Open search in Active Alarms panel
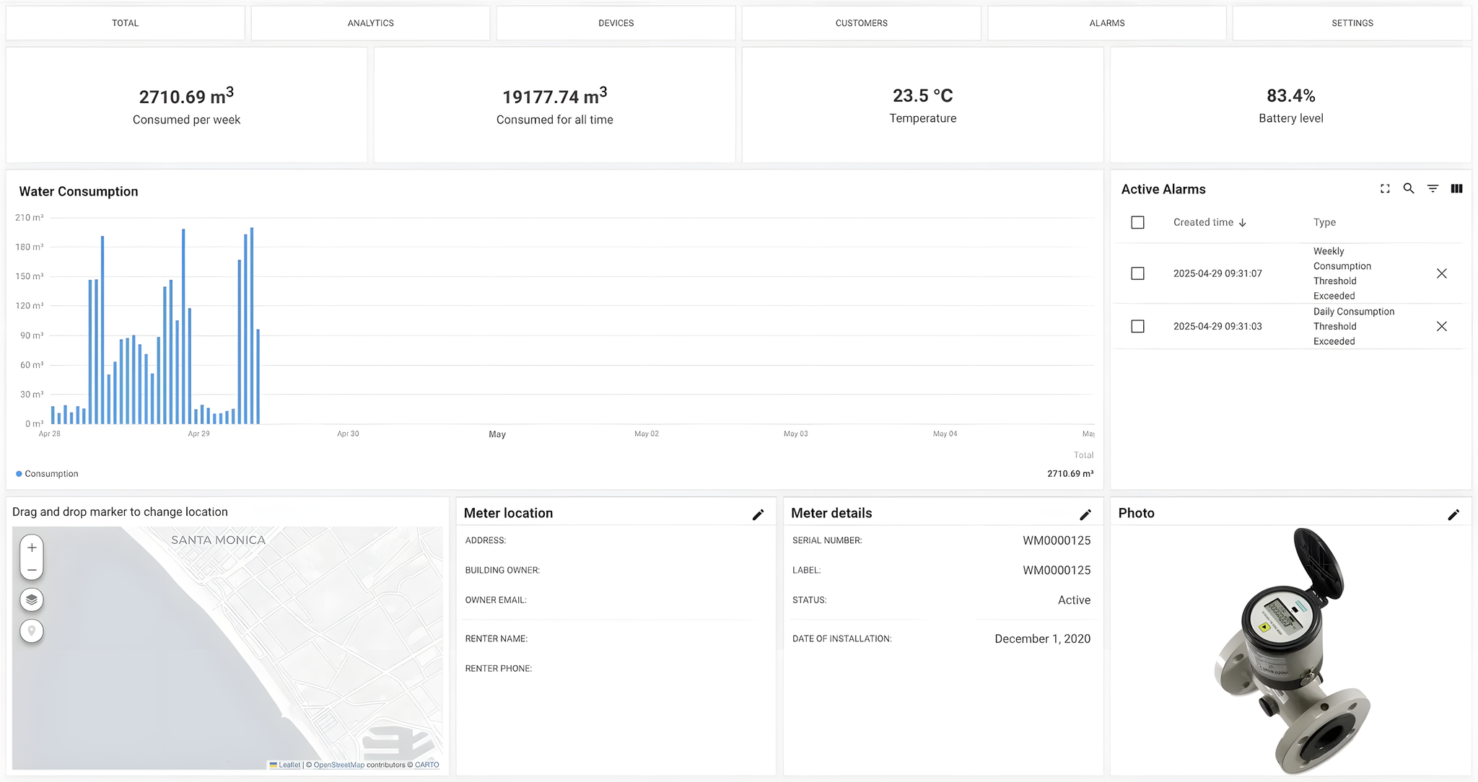Screen dimensions: 1478x782 [1408, 189]
